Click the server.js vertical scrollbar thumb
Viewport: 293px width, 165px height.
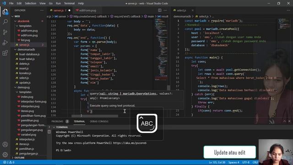coord(169,88)
